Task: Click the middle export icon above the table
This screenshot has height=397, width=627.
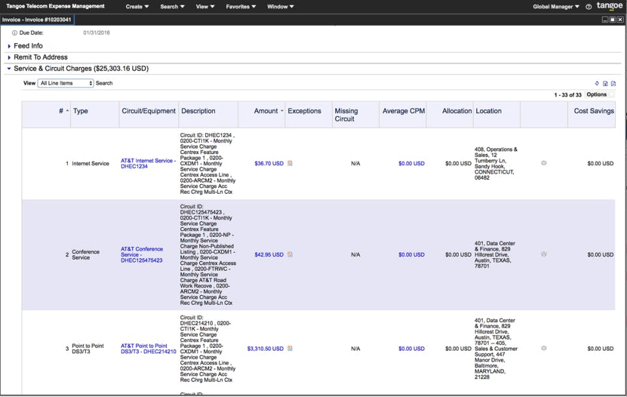Action: pos(605,84)
